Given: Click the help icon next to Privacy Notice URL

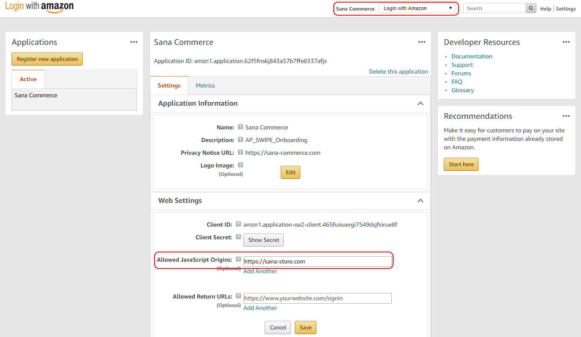Looking at the screenshot, I should 240,152.
